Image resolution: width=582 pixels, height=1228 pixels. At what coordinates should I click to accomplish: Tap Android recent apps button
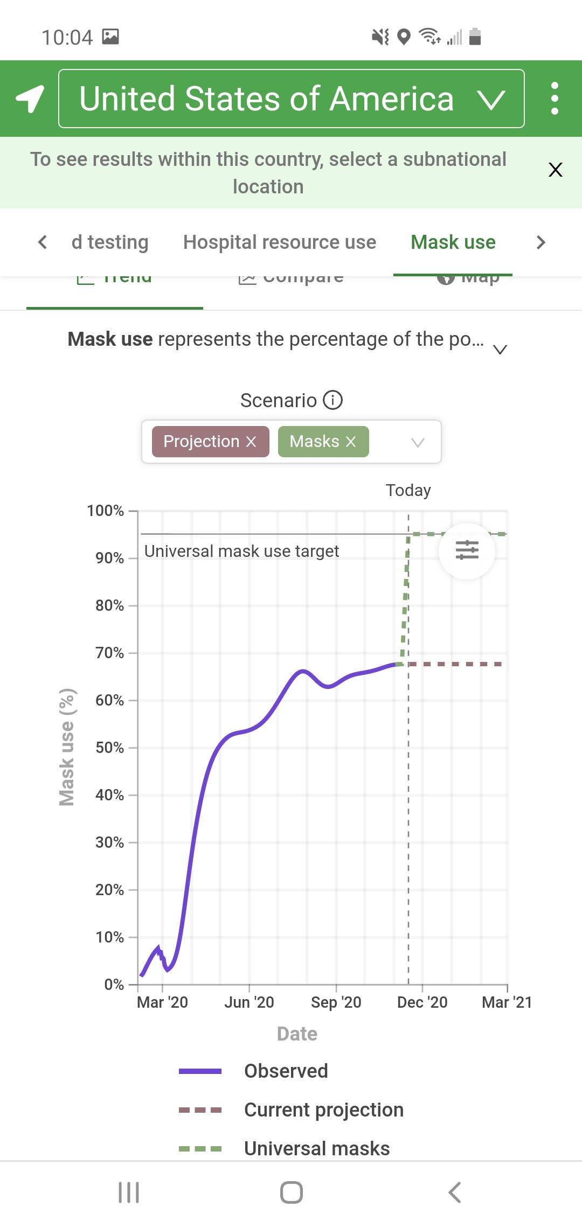point(129,1192)
